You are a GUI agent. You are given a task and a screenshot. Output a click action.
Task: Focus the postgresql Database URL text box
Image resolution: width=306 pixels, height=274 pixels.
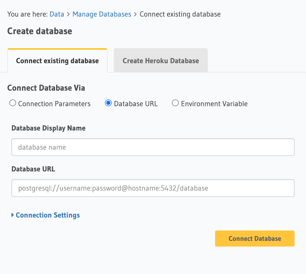(153, 188)
